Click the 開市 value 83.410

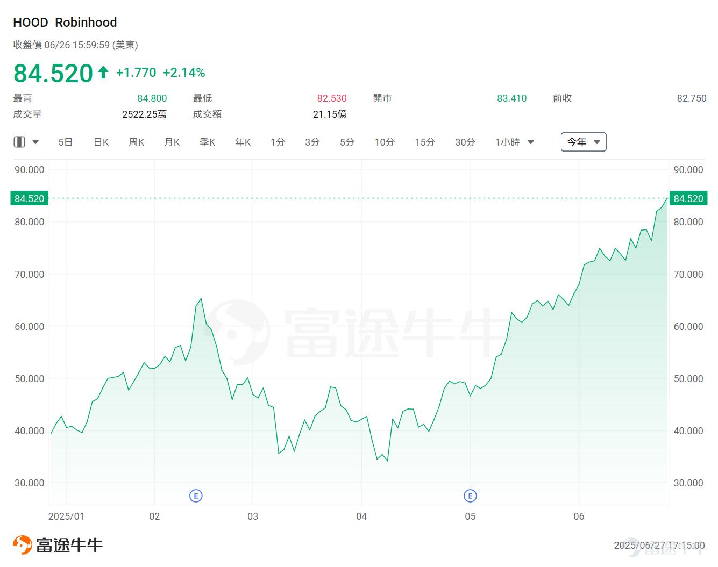[512, 98]
